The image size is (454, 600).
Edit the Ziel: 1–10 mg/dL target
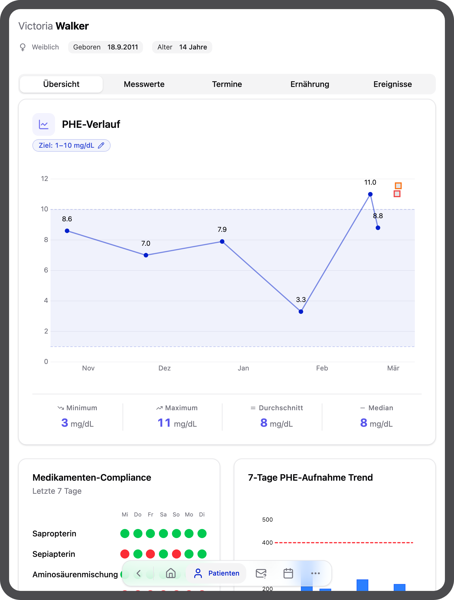coord(67,145)
